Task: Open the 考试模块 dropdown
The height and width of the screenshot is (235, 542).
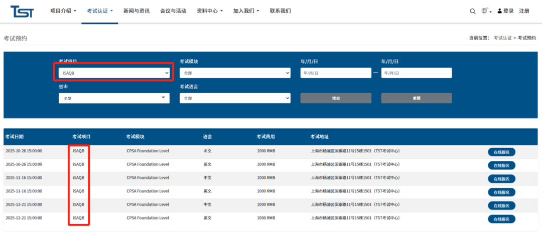Action: [235, 73]
